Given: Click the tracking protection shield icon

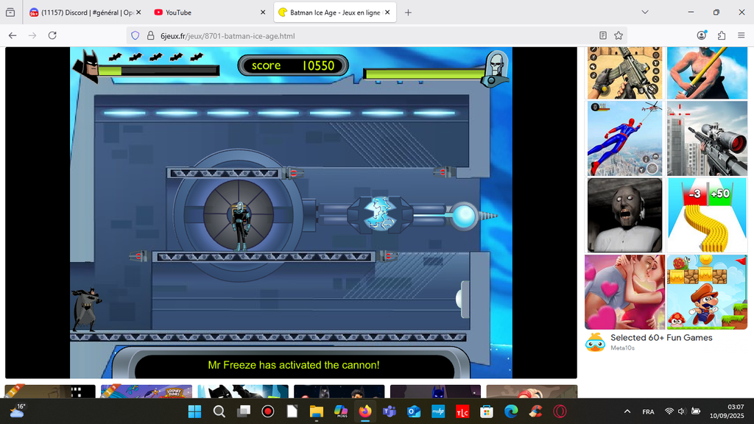Looking at the screenshot, I should (134, 35).
